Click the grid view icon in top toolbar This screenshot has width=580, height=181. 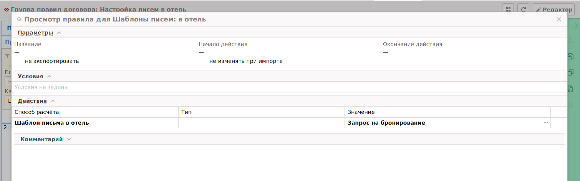click(x=508, y=10)
